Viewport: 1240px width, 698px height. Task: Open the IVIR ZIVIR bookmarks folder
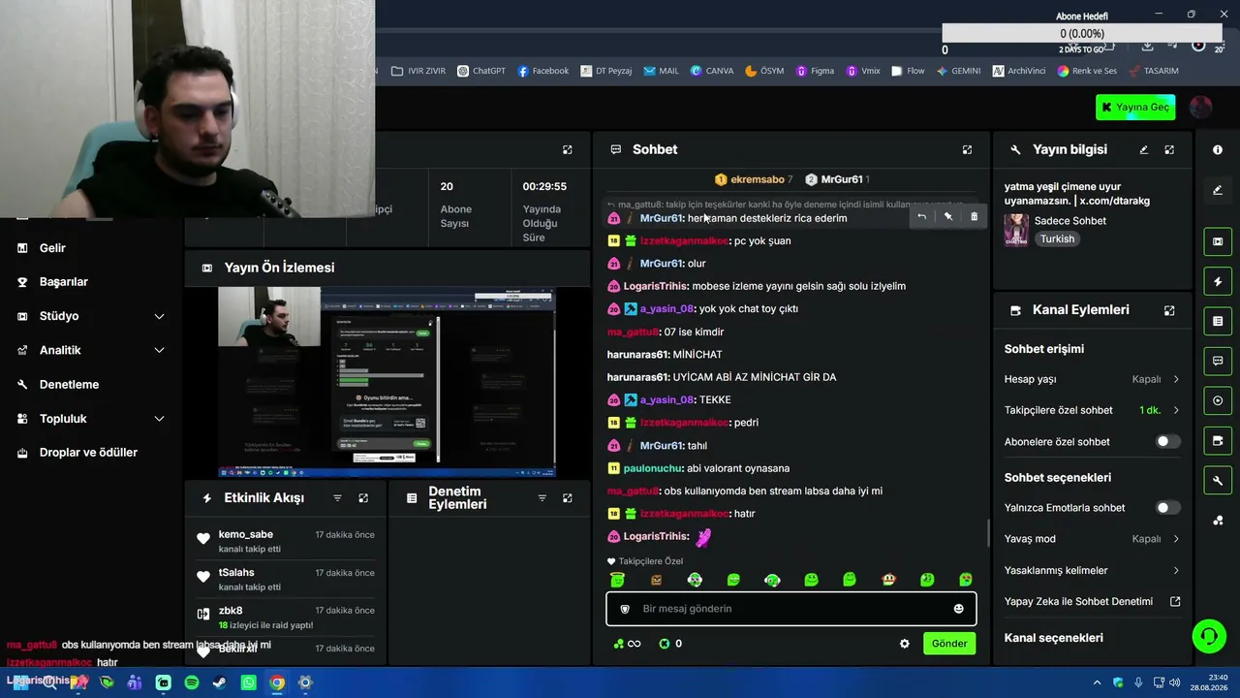(x=418, y=71)
